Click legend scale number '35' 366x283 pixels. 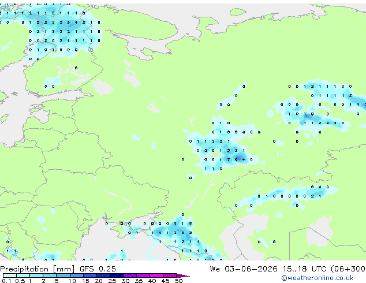pos(139,281)
